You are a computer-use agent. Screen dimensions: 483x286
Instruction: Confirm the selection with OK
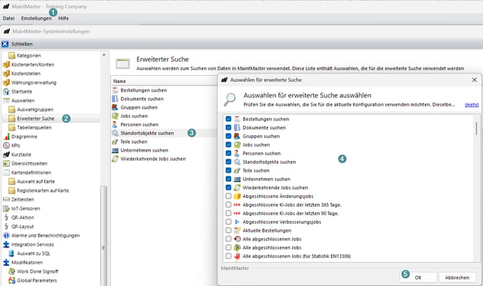[418, 277]
